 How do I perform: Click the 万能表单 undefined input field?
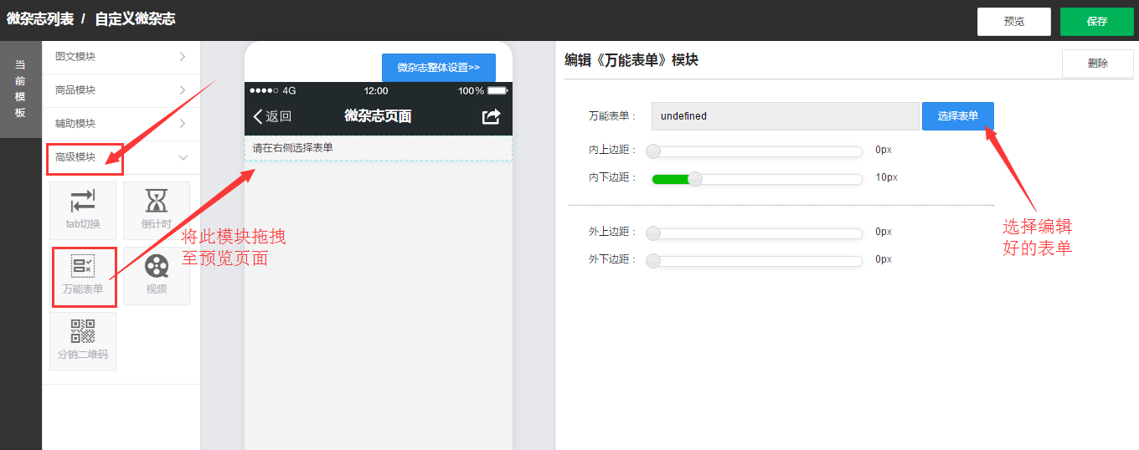tap(785, 116)
